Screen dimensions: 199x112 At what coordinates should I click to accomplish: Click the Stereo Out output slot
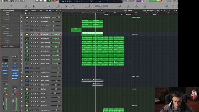(x=5, y=84)
